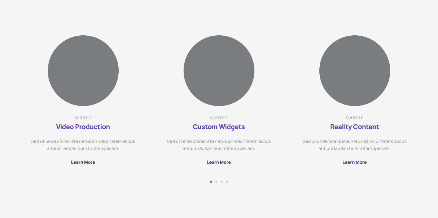
Task: Click the description text under Video Production
Action: point(83,145)
